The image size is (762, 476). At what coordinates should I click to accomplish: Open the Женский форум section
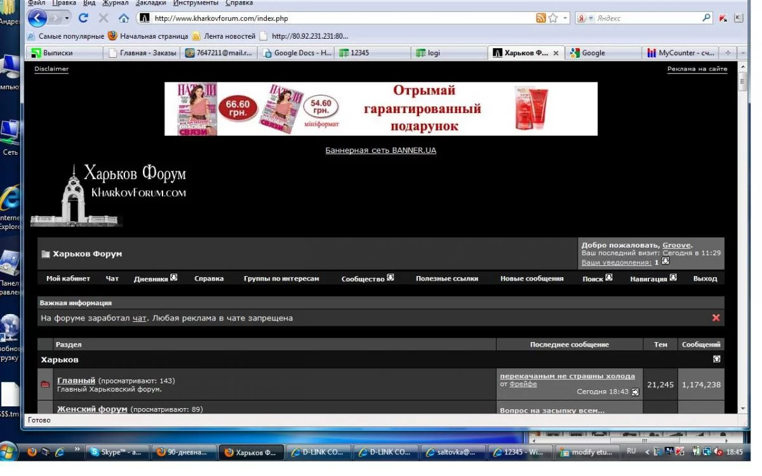(92, 409)
